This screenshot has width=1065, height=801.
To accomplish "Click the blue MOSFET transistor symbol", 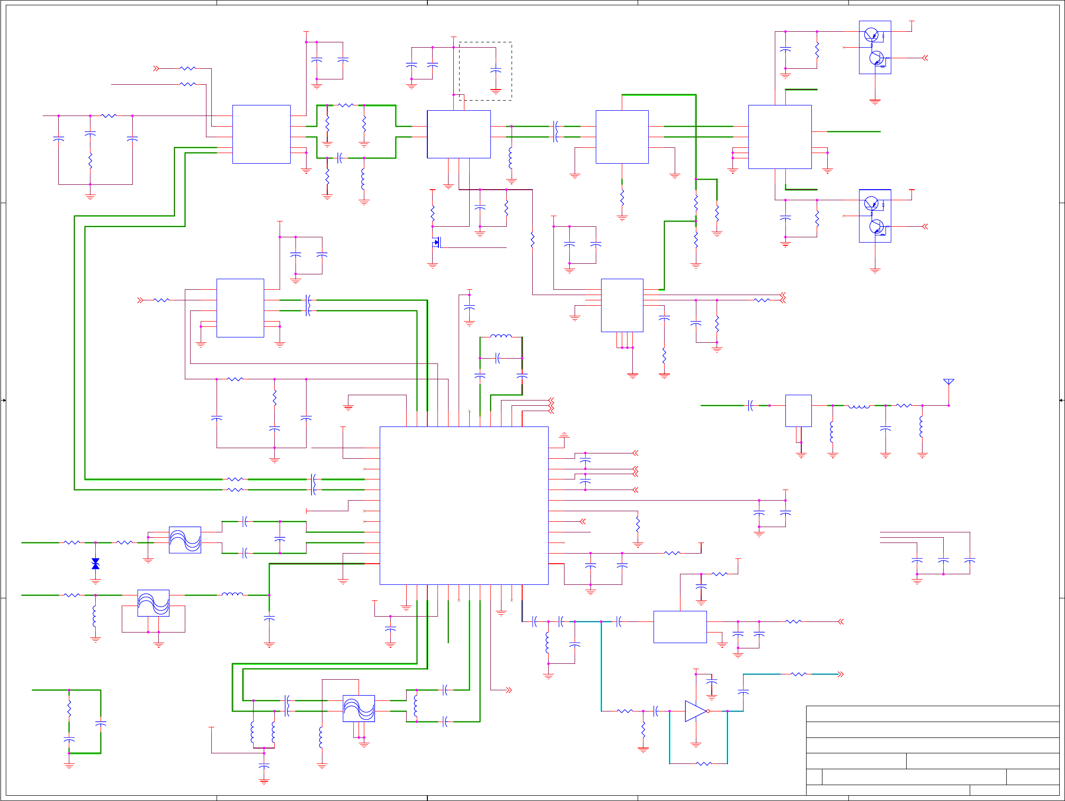I will click(436, 243).
